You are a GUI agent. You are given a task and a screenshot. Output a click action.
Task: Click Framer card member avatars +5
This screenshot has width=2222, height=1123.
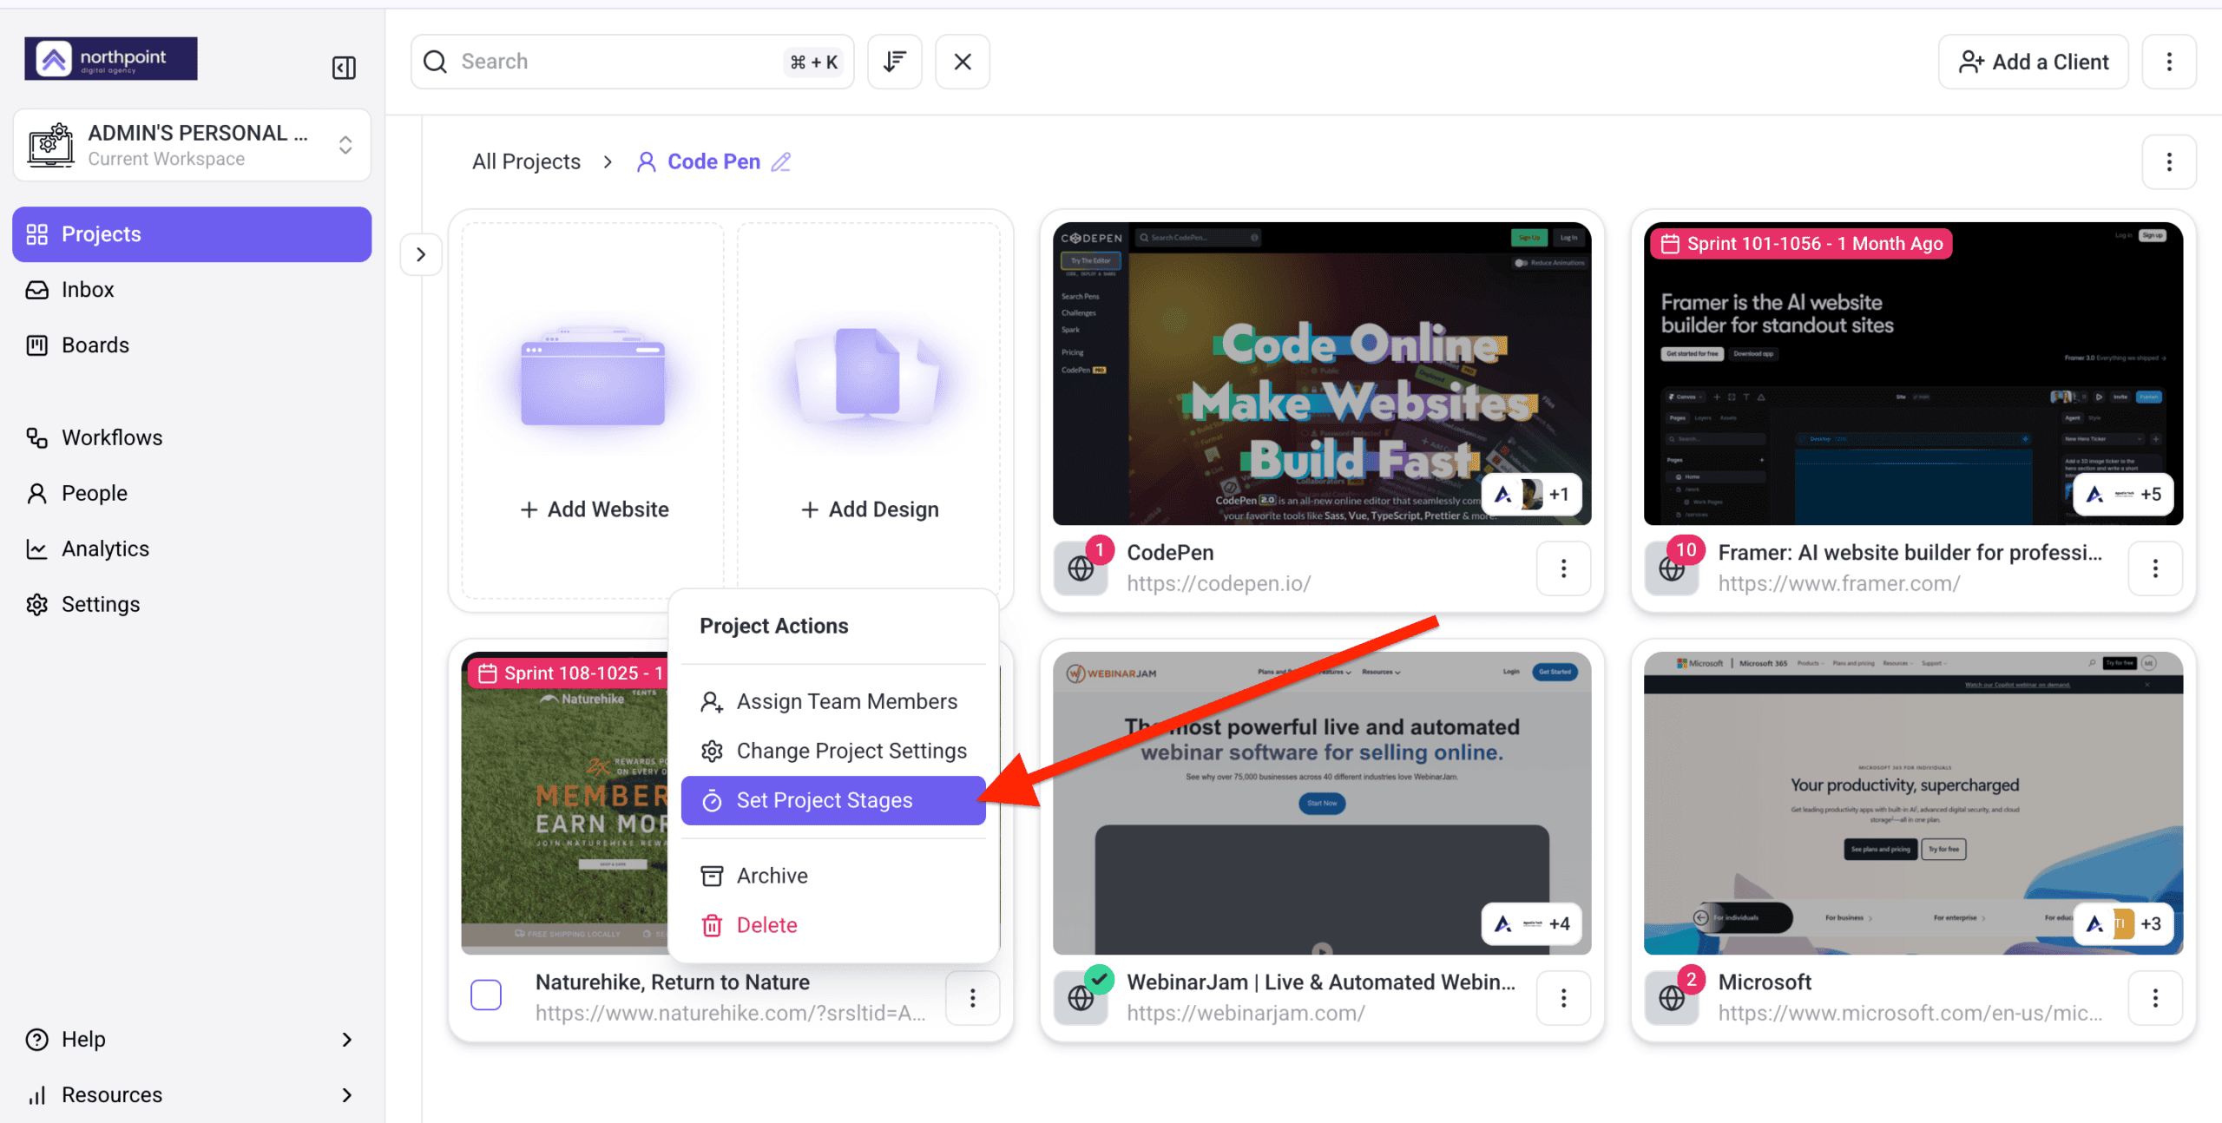click(x=2123, y=495)
